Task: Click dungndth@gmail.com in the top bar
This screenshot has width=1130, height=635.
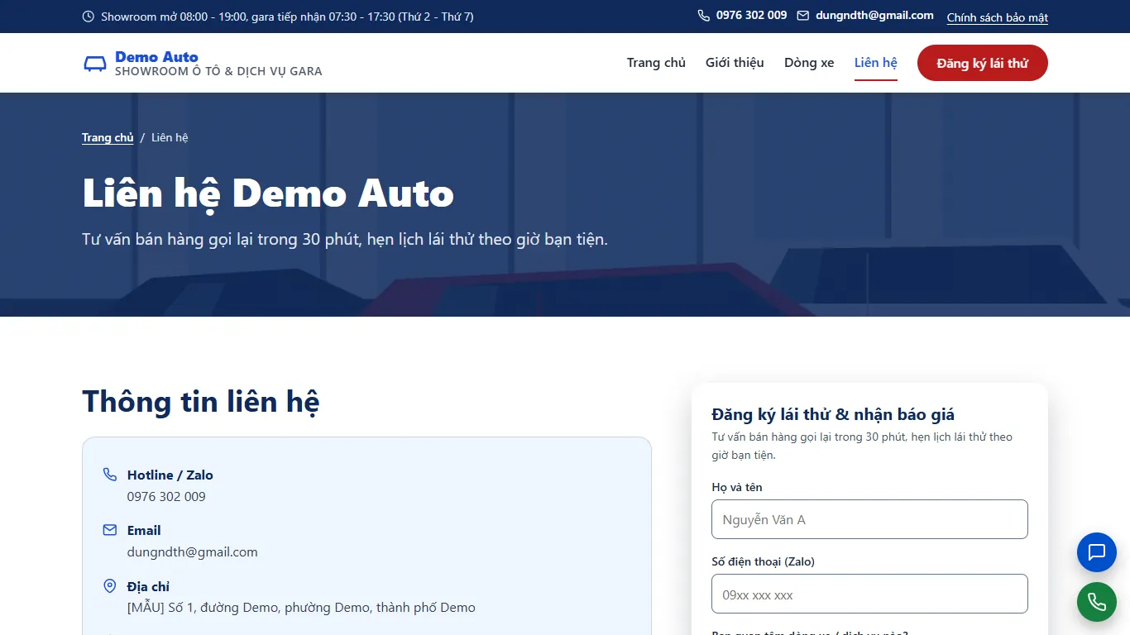Action: [x=874, y=16]
